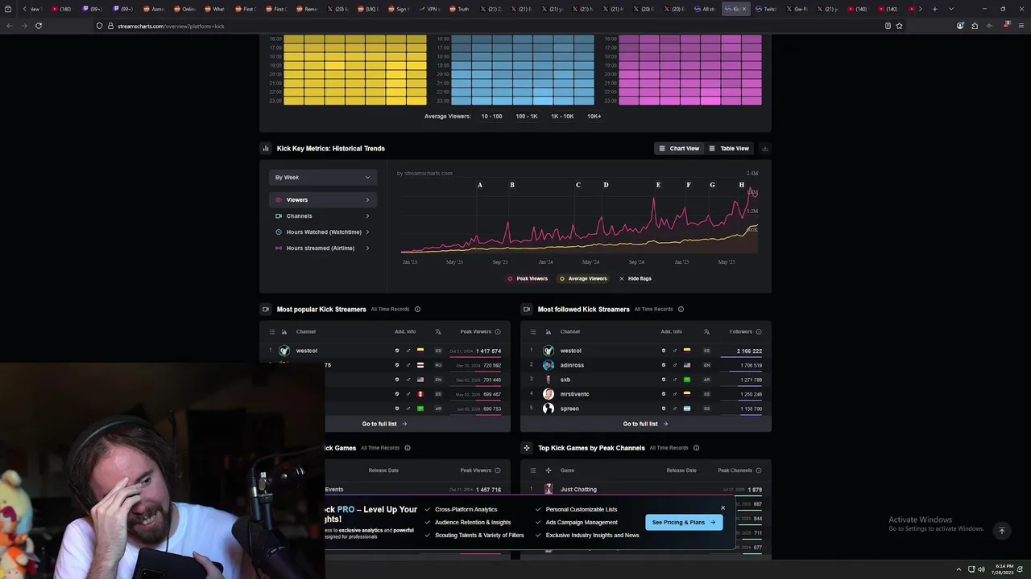Click the info icon beside Peak Channels column header

[x=759, y=470]
